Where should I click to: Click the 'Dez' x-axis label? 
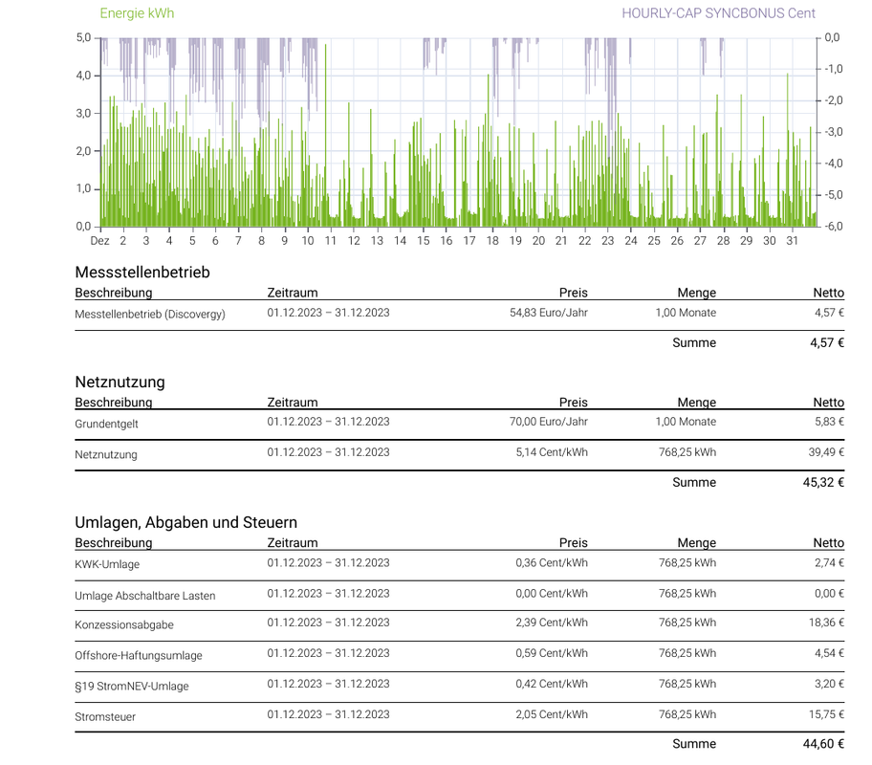click(x=99, y=241)
